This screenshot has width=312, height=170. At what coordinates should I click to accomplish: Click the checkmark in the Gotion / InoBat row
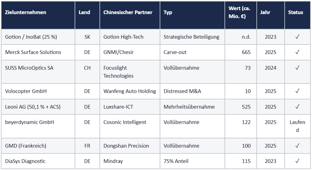tap(297, 37)
